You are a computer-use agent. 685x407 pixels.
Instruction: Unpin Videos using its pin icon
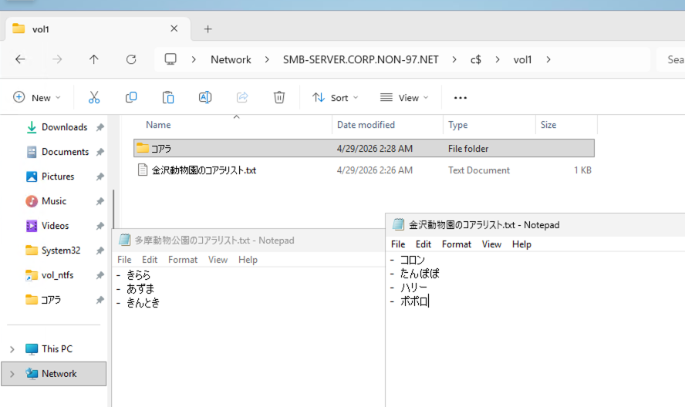pos(100,226)
